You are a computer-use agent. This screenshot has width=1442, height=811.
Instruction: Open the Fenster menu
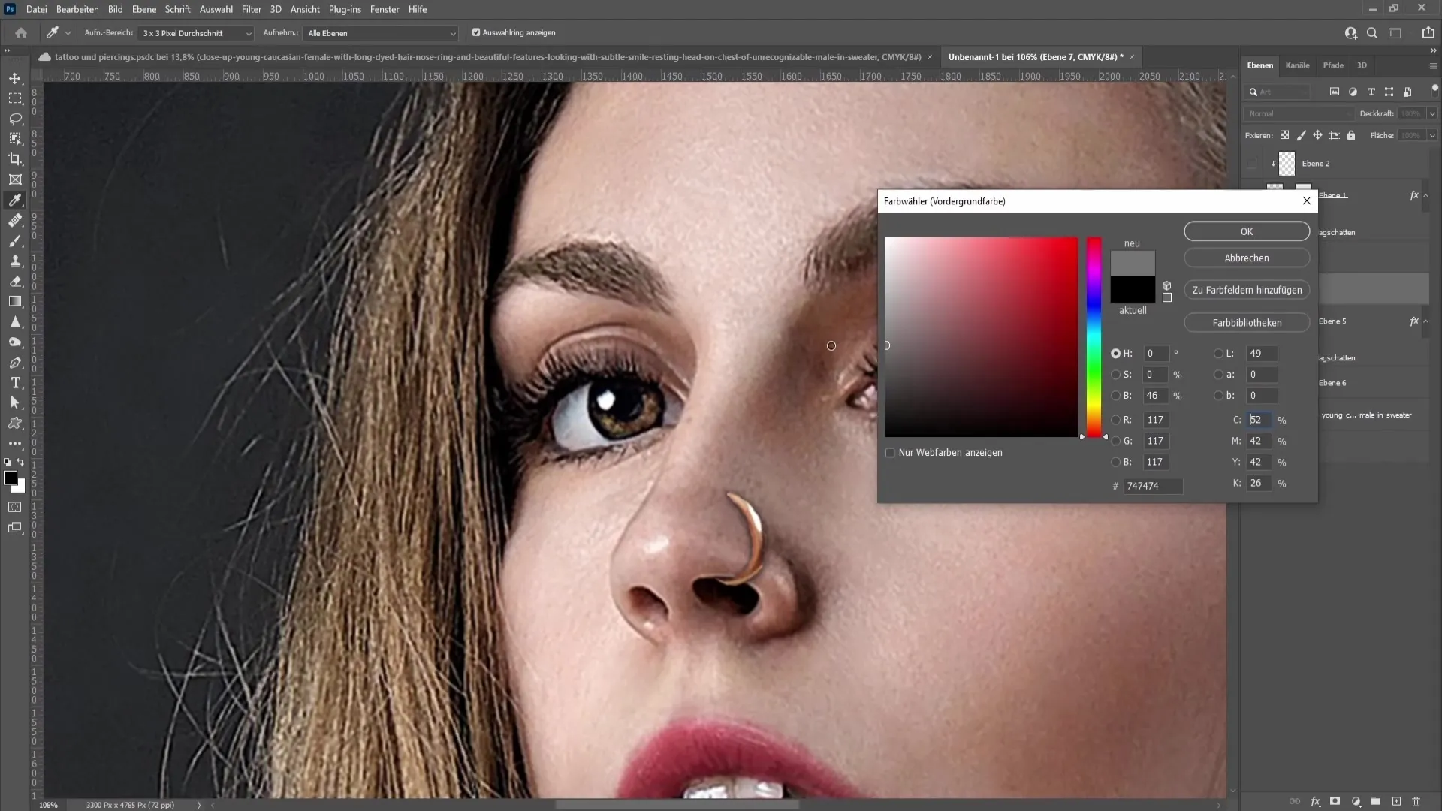tap(385, 9)
